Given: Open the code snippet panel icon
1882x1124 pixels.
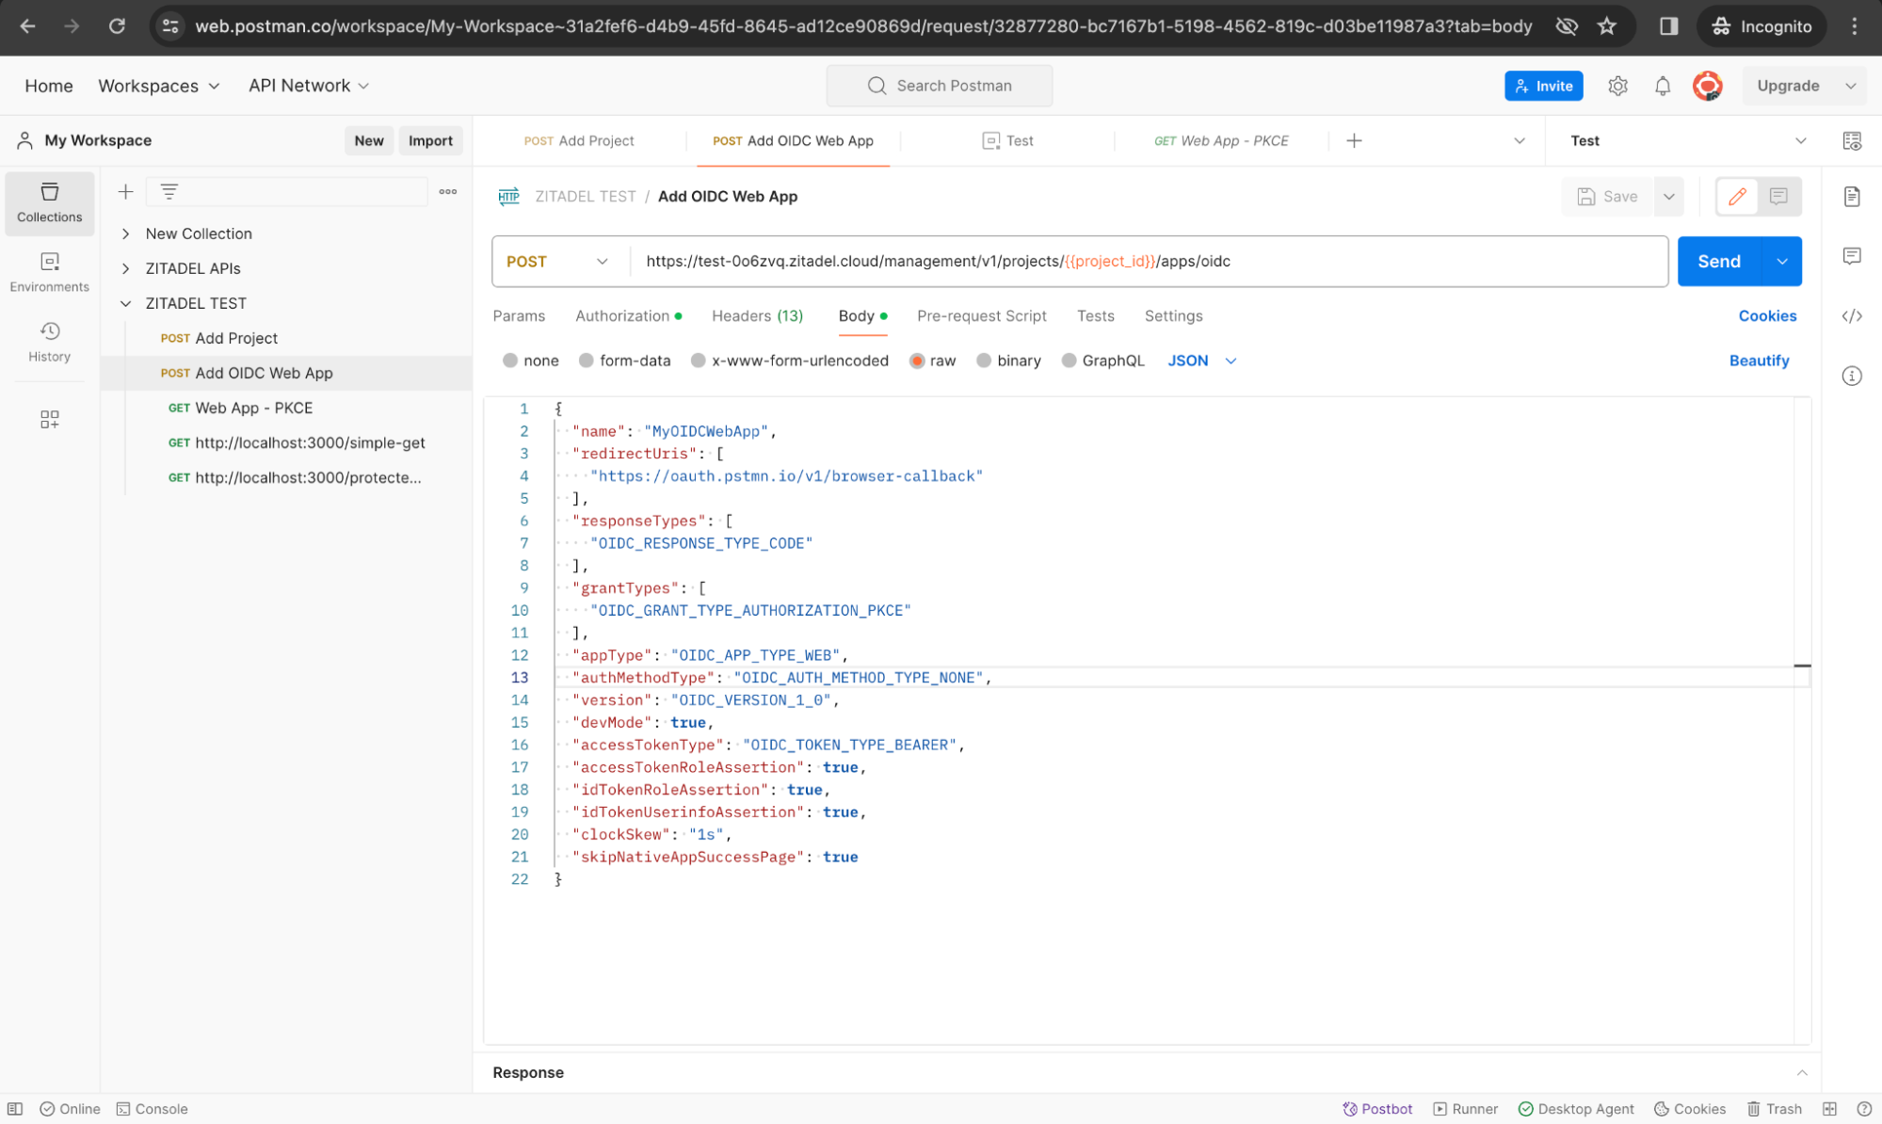Looking at the screenshot, I should (1851, 316).
